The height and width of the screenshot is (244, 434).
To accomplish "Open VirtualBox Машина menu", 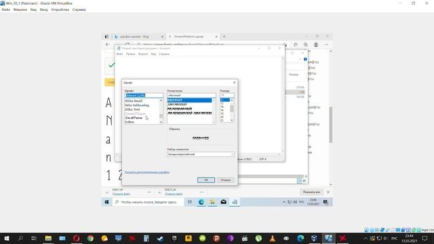I will (20, 9).
